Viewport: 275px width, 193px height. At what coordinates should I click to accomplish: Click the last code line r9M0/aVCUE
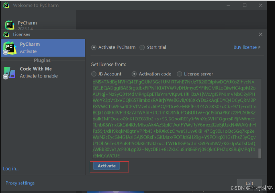[106, 156]
